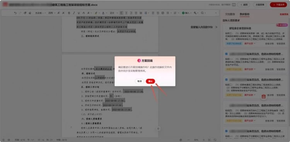The width and height of the screenshot is (290, 142).
Task: Cancel the 方案回填 dialog with 取消
Action: click(x=140, y=81)
